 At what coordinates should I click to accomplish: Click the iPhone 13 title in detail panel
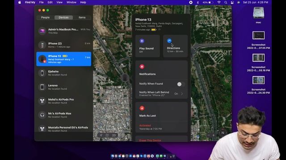tap(143, 20)
